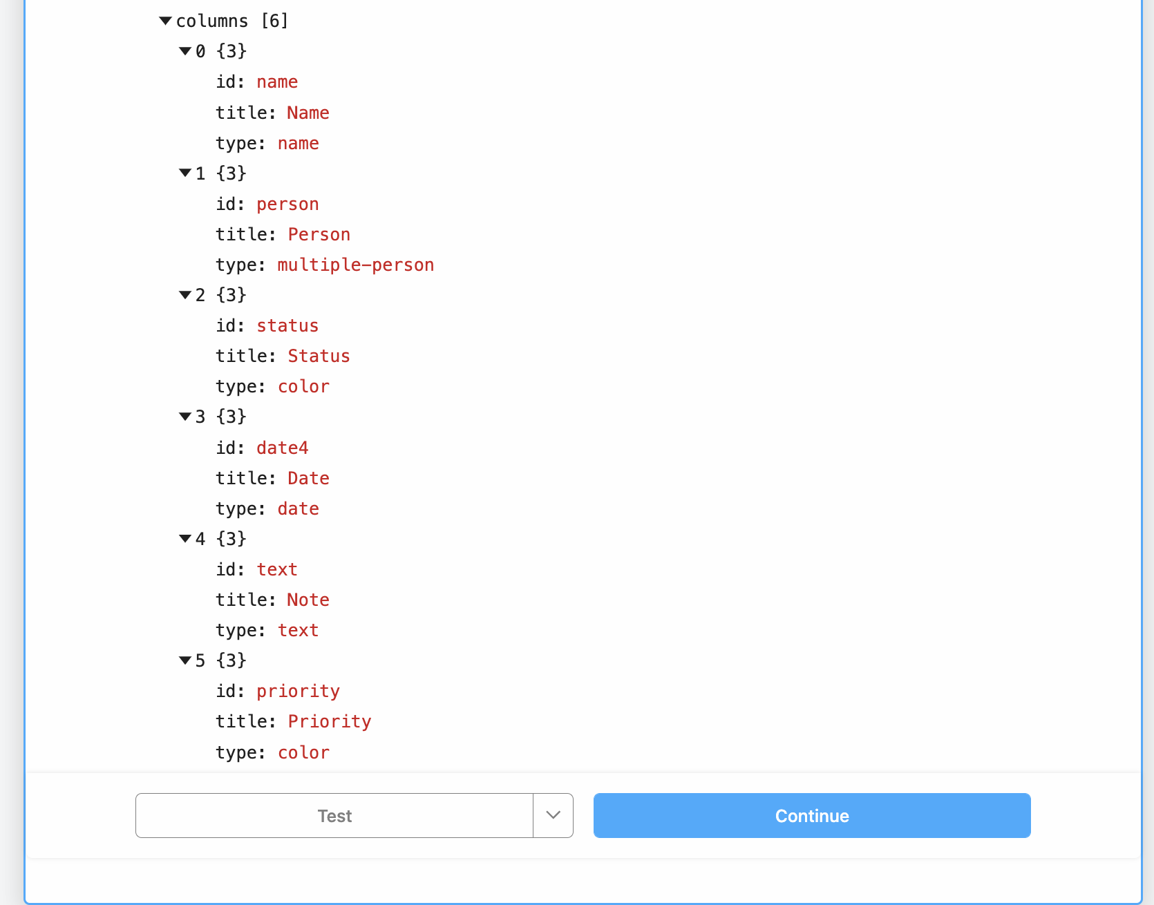Click the dropdown chevron beside Test
This screenshot has height=905, width=1154.
(552, 815)
